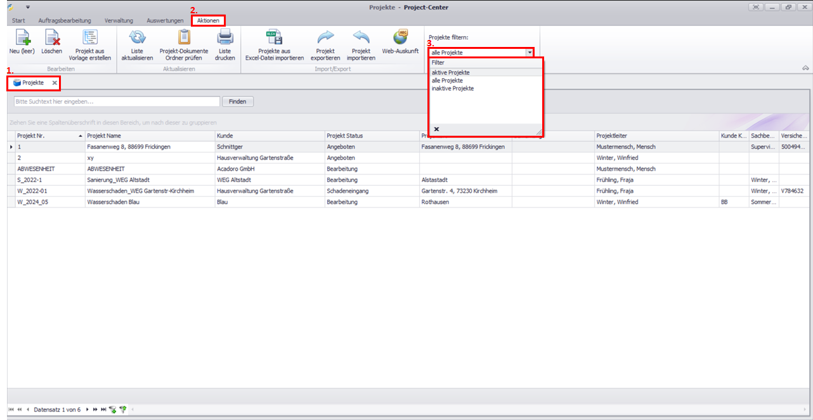Import projects from Excel file icon

(x=274, y=38)
